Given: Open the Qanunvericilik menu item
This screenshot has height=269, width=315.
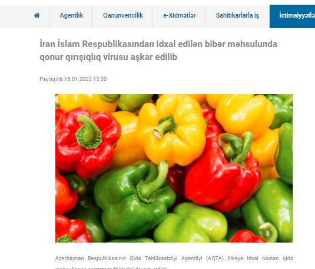Looking at the screenshot, I should (122, 15).
